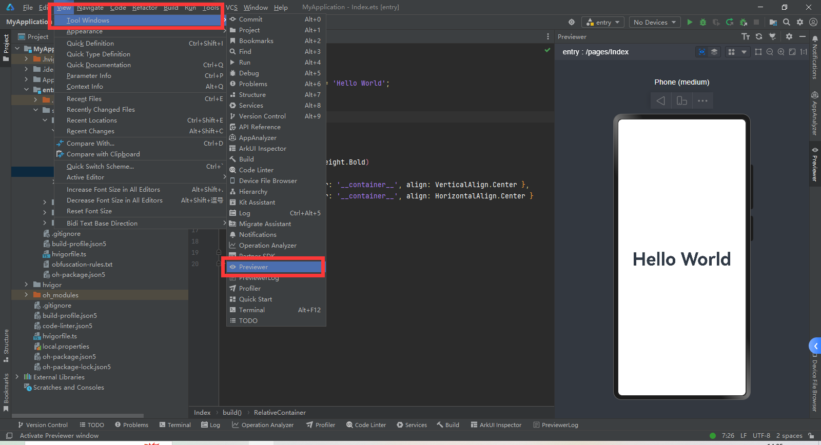821x445 pixels.
Task: Click the Previewer plug debug icon
Action: (772, 36)
